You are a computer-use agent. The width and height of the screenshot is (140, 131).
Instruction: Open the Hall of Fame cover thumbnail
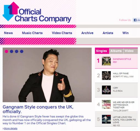click(x=106, y=76)
